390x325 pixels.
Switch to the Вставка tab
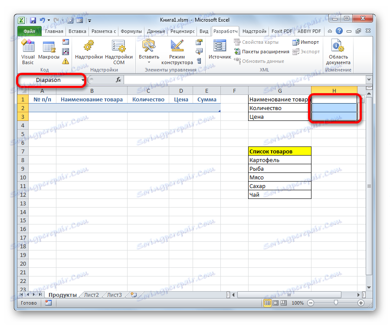click(x=77, y=31)
